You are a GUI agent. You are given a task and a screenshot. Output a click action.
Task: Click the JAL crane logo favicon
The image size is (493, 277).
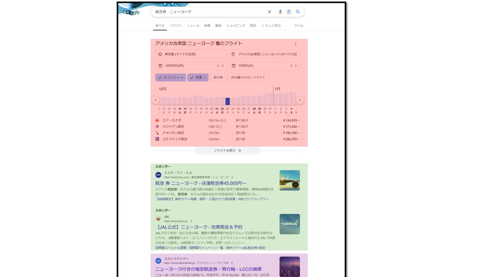158,219
